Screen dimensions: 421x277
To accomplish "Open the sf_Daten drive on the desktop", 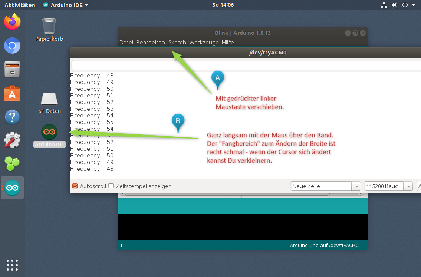I will pyautogui.click(x=49, y=99).
